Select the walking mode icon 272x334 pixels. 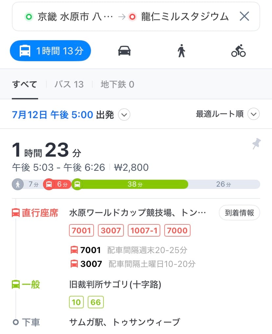pyautogui.click(x=181, y=51)
